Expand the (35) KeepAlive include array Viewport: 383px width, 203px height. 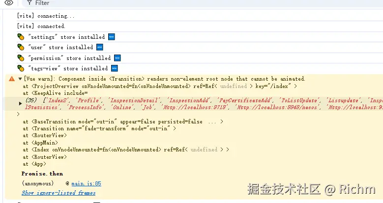click(20, 100)
